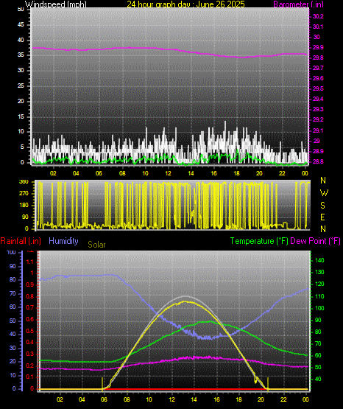Click the W compass direction label
The width and height of the screenshot is (343, 409).
tap(324, 193)
